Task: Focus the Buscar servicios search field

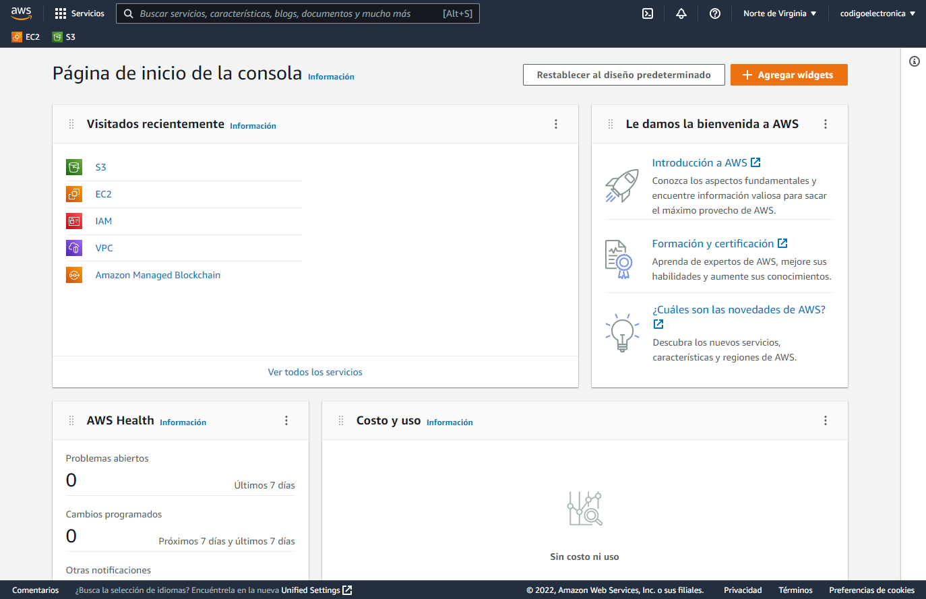Action: [297, 13]
